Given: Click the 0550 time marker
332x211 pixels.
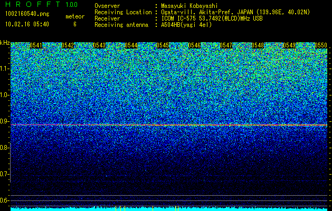Looking at the screenshot, I should (x=321, y=45).
